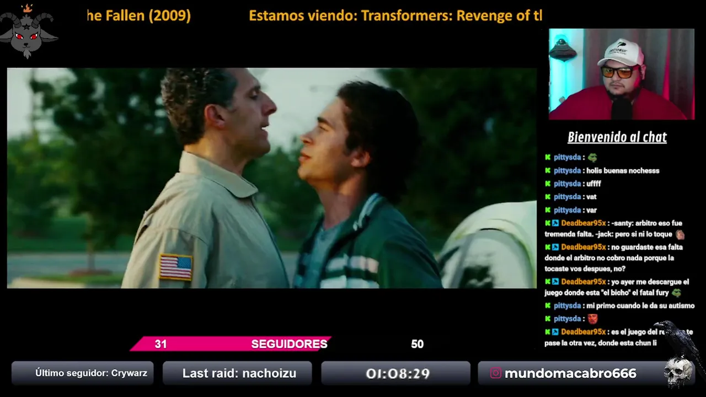Click the Kick badge beside 'mi primo cuando'

[548, 305]
